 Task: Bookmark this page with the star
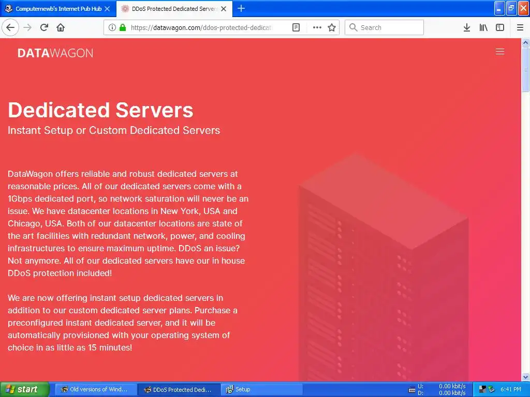click(332, 27)
